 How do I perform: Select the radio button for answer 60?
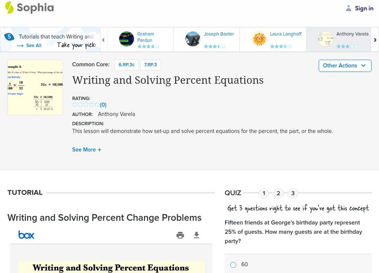(x=233, y=264)
